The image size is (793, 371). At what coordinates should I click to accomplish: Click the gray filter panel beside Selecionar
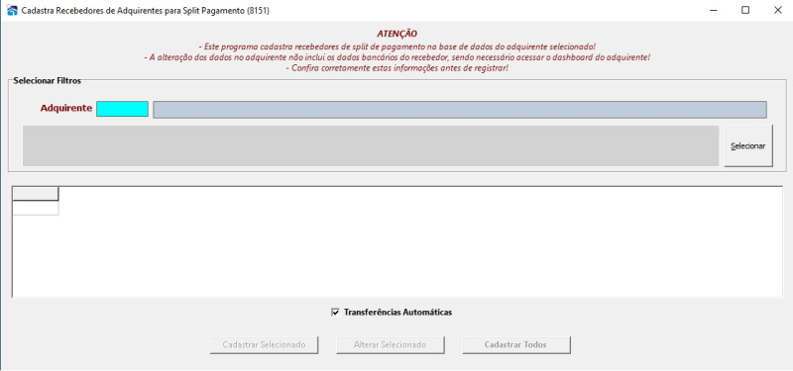(x=371, y=145)
